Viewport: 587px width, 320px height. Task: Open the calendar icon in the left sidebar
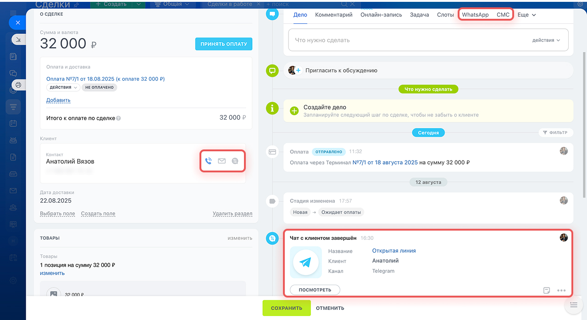[13, 123]
